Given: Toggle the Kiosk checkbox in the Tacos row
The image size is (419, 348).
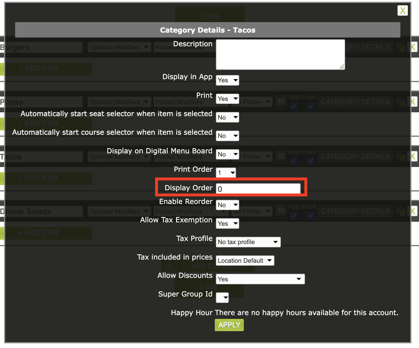Looking at the screenshot, I should (x=311, y=161).
